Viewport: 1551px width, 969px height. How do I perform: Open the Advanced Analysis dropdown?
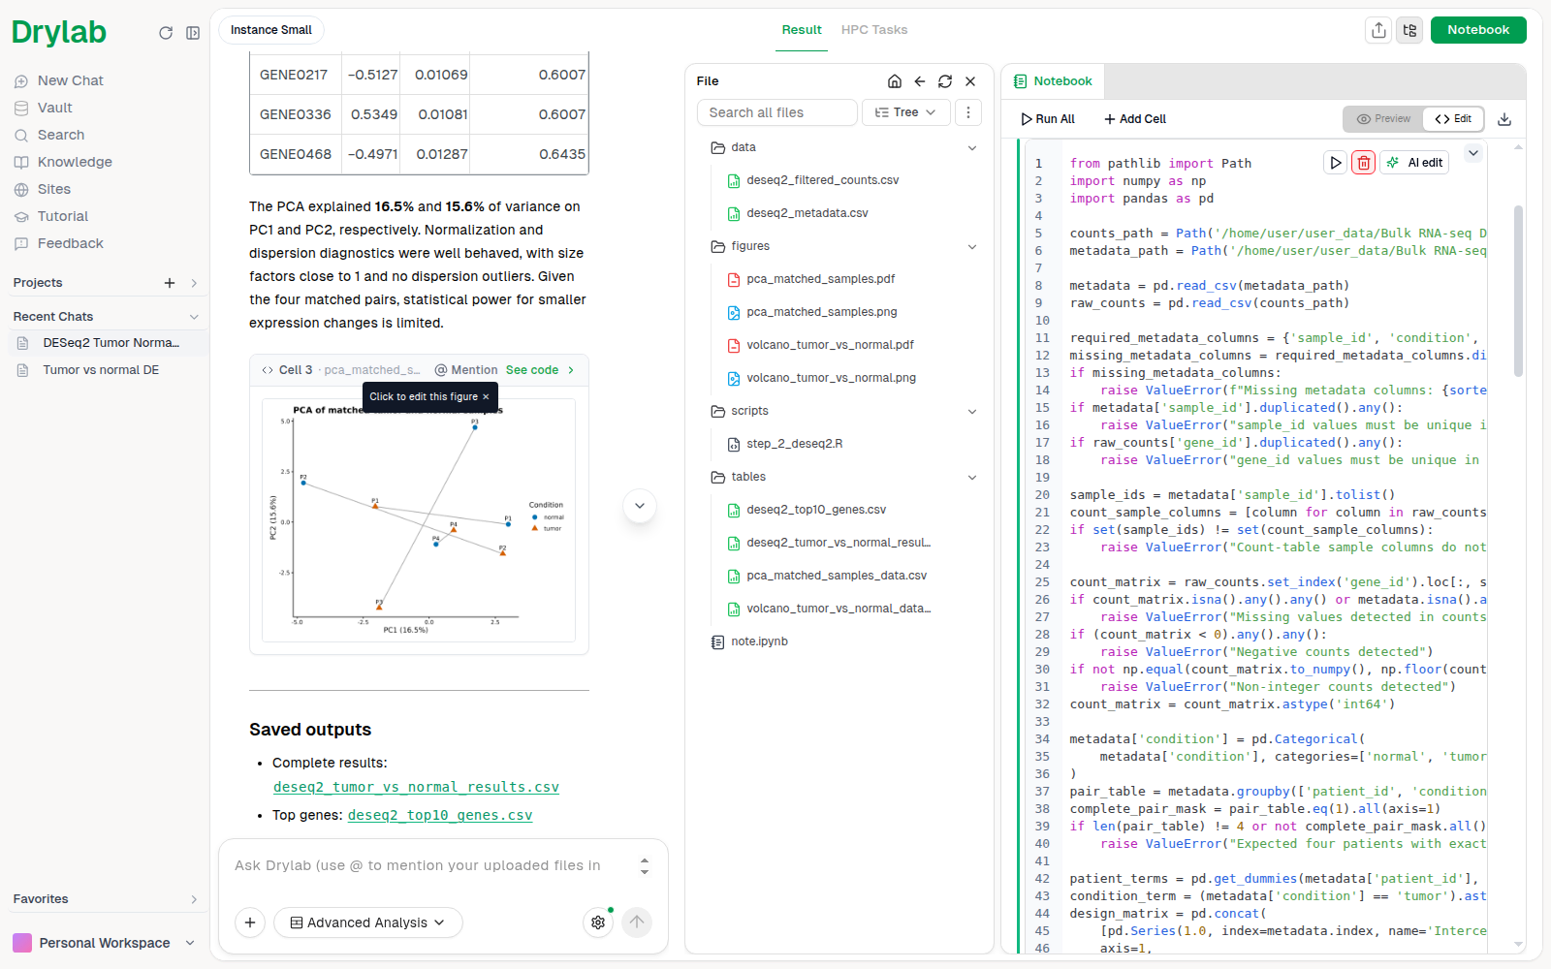[368, 922]
